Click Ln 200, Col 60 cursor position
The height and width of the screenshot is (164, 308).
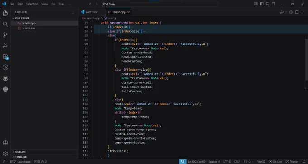click(x=197, y=162)
